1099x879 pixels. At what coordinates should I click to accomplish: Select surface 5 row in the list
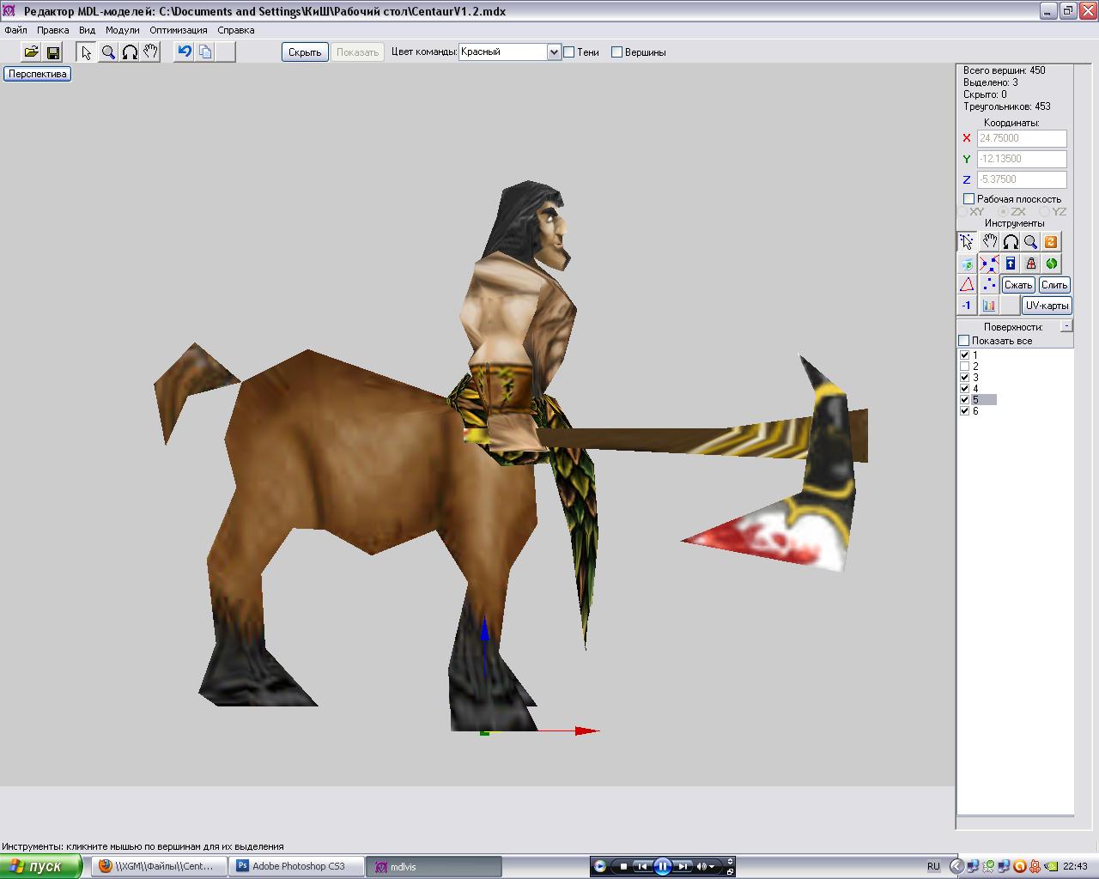pyautogui.click(x=984, y=399)
